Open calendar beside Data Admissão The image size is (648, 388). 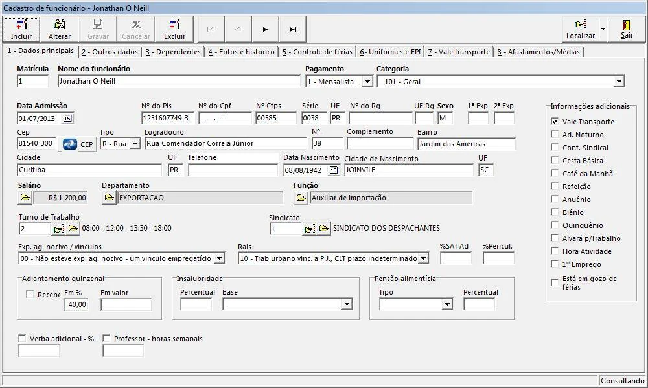tap(67, 118)
